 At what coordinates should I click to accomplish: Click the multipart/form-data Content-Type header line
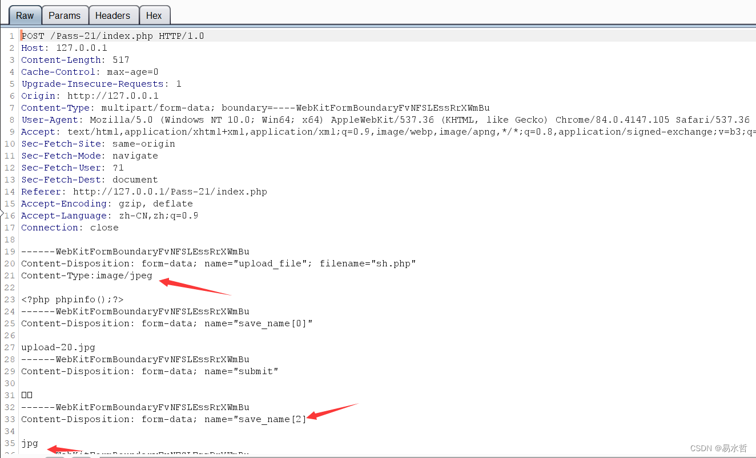click(255, 108)
